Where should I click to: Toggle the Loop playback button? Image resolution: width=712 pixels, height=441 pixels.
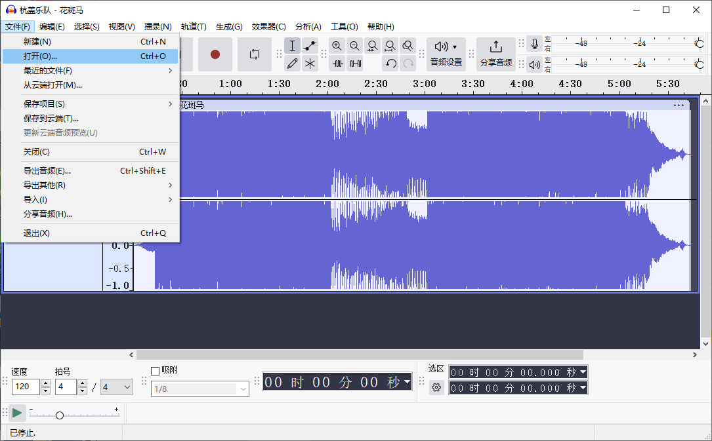255,54
